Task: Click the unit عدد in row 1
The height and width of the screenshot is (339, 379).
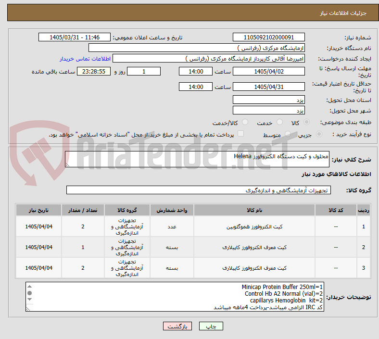Action: (x=172, y=226)
